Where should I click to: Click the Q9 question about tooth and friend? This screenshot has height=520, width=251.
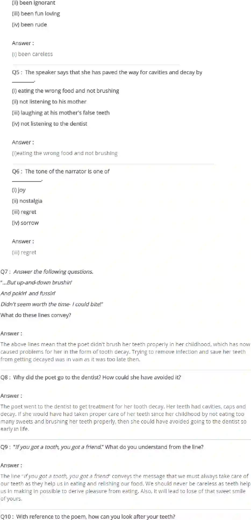[x=102, y=447]
